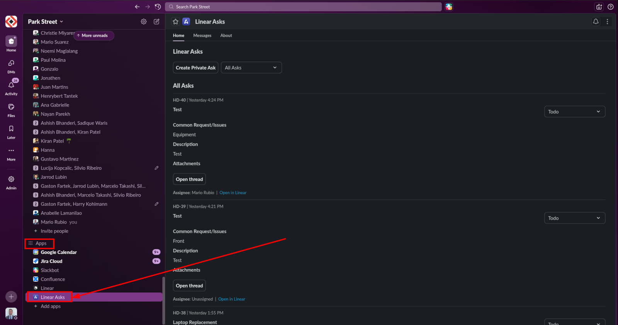Open Confluence app in the sidebar

[93, 279]
